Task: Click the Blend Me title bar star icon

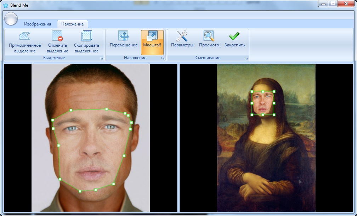Action: click(x=6, y=5)
